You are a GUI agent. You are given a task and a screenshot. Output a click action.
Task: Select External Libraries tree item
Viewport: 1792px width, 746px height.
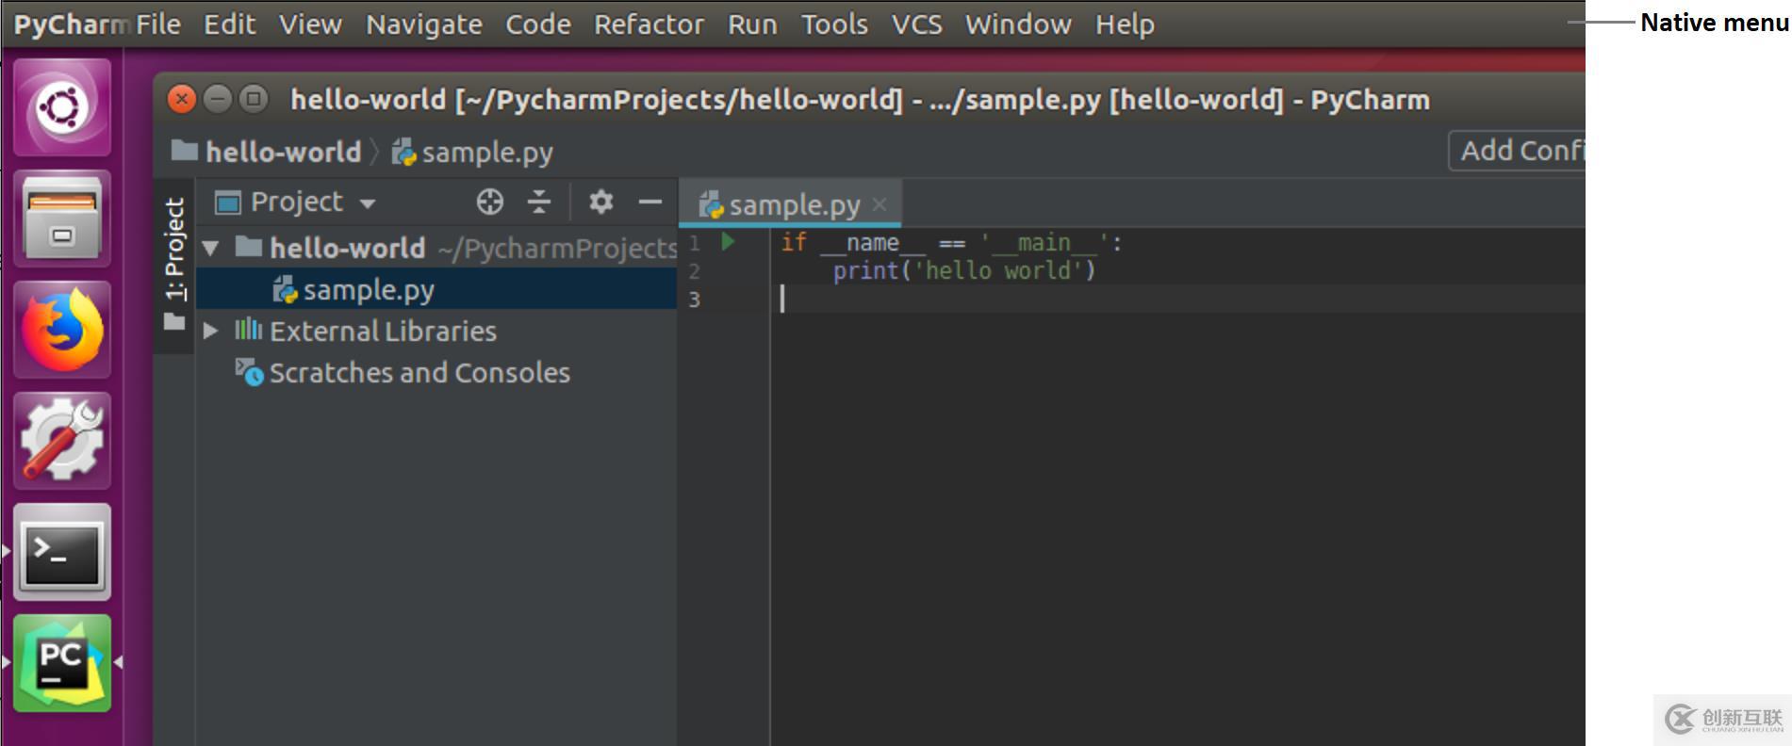coord(383,331)
